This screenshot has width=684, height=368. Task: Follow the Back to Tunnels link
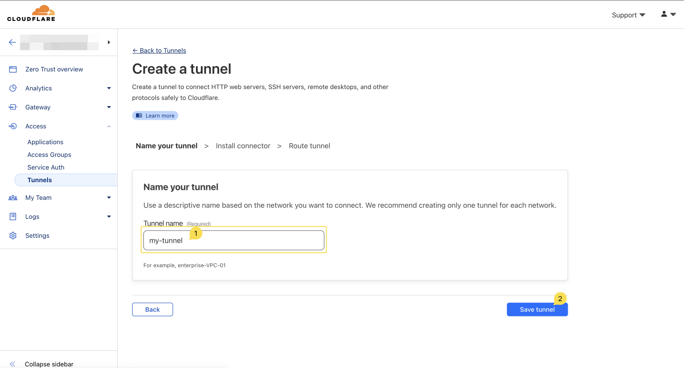[159, 51]
